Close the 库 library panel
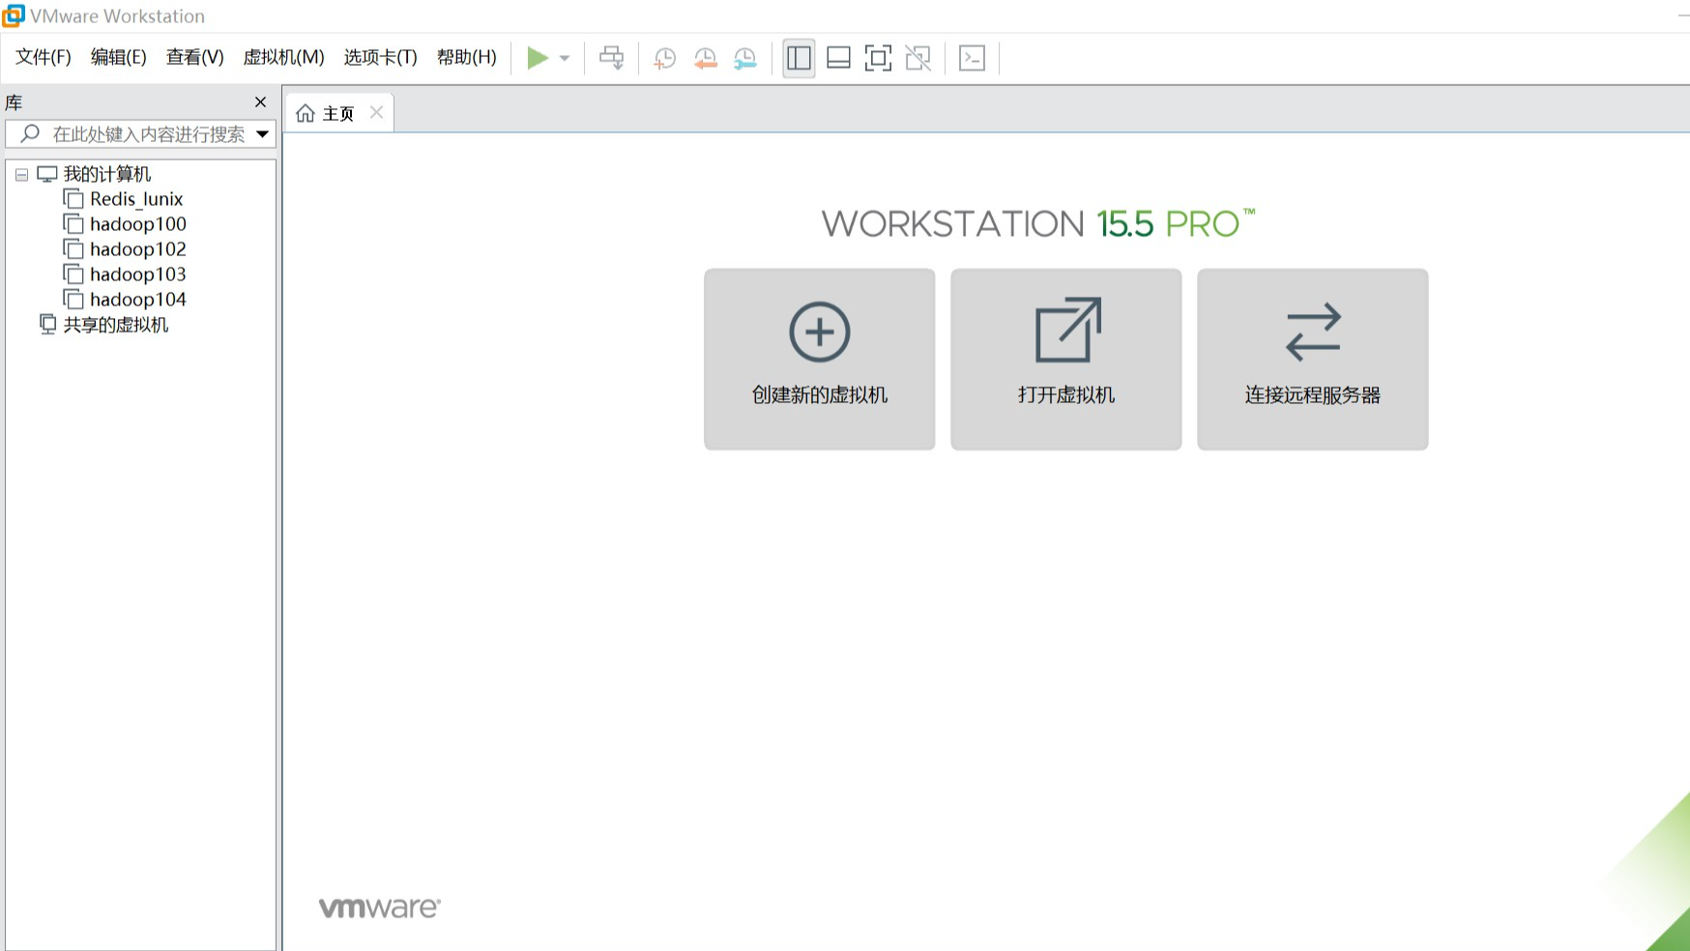1690x951 pixels. [x=260, y=101]
